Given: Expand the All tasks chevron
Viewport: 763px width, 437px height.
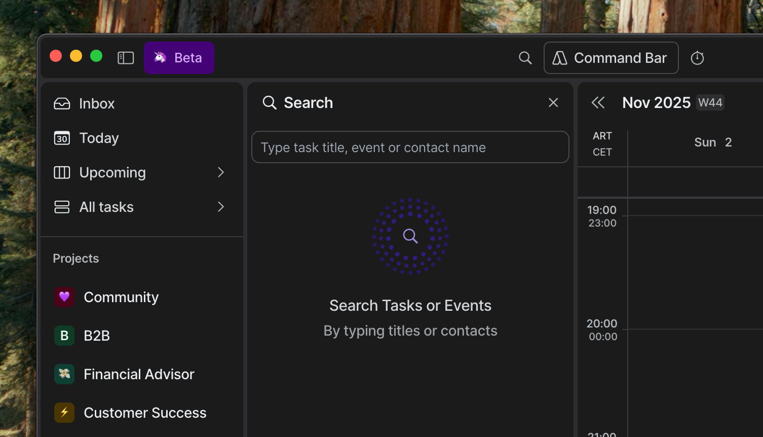Looking at the screenshot, I should 221,207.
